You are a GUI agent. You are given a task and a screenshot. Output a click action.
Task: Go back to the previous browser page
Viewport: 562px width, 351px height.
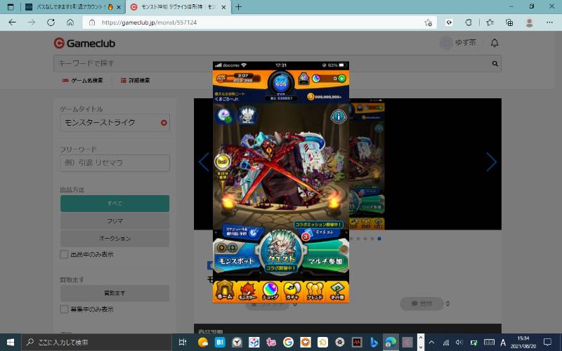[12, 22]
